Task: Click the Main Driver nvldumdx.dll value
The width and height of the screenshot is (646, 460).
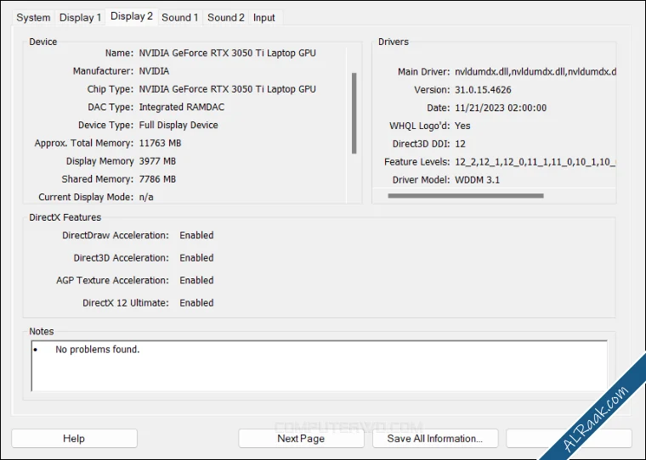Action: (x=535, y=72)
